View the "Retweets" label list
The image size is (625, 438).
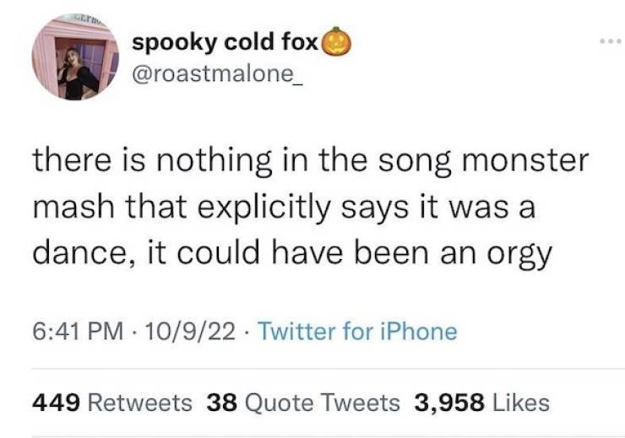tap(140, 403)
